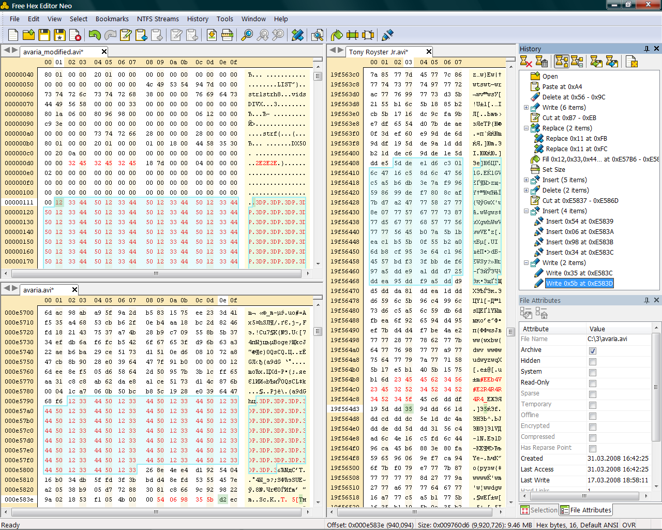Select Cut at 0xE5837 - 0xE586D history entry
Viewport: 662px width, 530px height.
pyautogui.click(x=580, y=201)
